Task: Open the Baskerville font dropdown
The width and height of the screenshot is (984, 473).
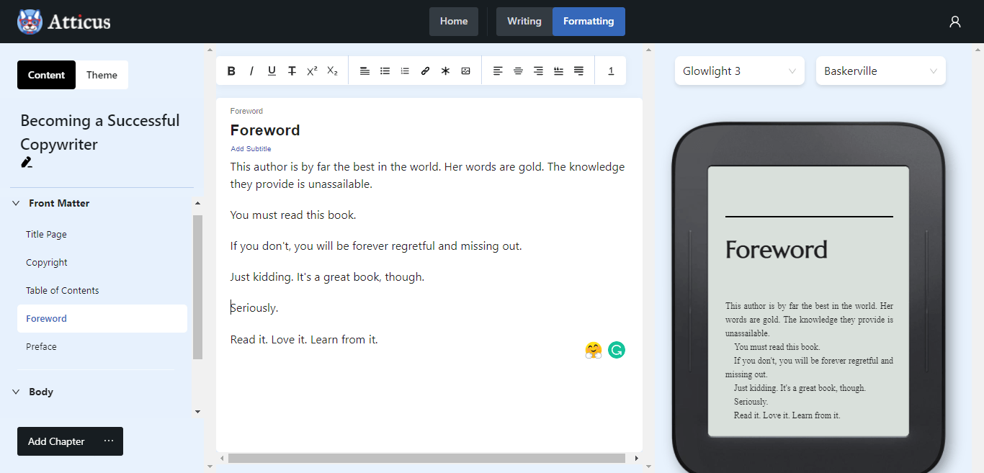Action: coord(881,71)
